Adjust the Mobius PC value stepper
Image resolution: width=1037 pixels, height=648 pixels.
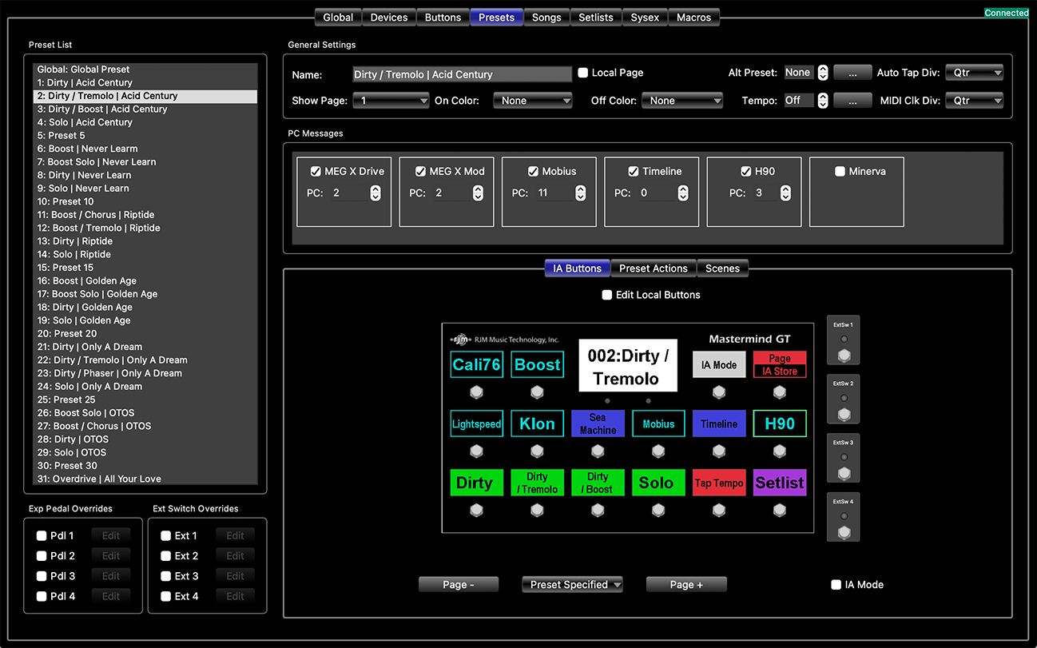pyautogui.click(x=580, y=193)
